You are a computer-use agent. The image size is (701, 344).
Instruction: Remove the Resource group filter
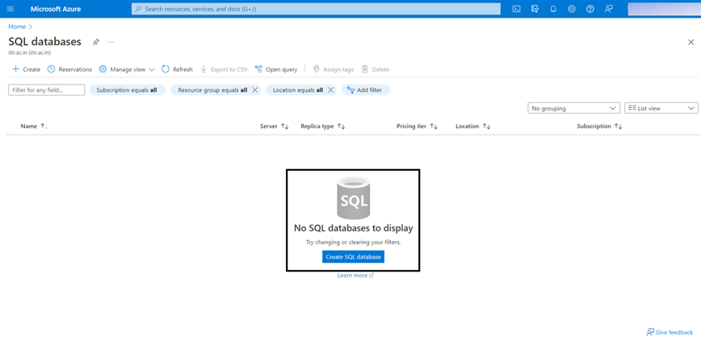(x=255, y=89)
